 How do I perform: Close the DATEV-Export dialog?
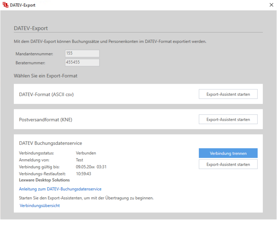(x=271, y=5)
